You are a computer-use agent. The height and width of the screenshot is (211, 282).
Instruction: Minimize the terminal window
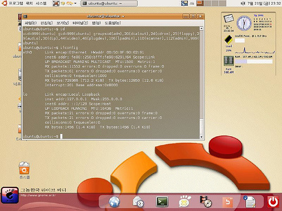click(186, 16)
